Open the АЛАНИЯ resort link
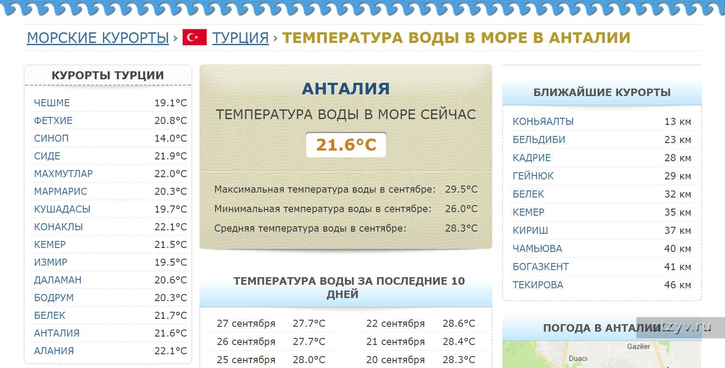This screenshot has width=725, height=368. point(54,351)
